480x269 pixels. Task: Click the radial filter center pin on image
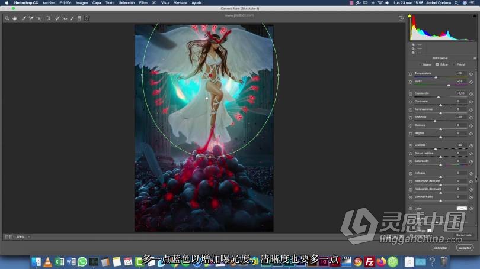point(207,98)
